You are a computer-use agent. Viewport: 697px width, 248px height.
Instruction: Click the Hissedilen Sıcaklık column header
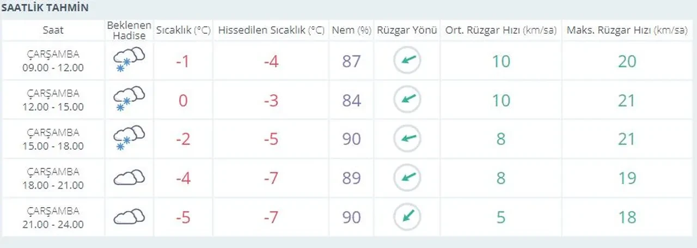coord(271,31)
